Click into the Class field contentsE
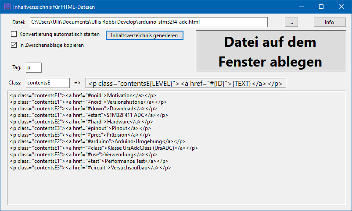The height and width of the screenshot is (211, 352). (48, 83)
